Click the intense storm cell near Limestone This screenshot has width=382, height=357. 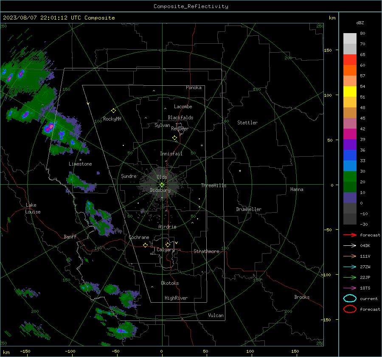point(50,127)
